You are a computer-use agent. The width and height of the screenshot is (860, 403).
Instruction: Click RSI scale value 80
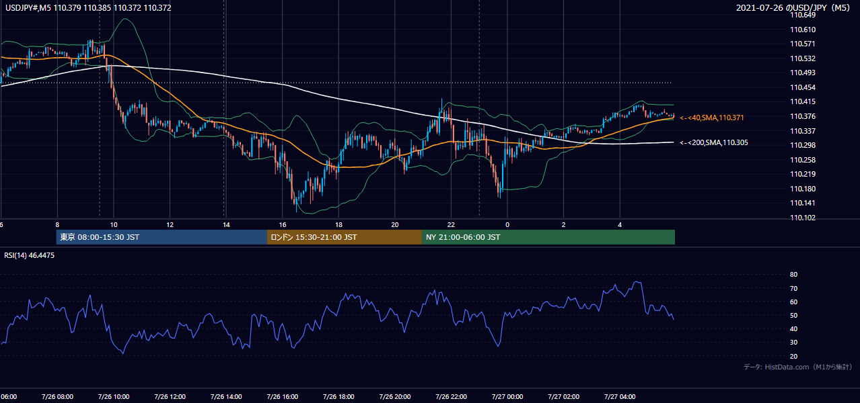[793, 275]
